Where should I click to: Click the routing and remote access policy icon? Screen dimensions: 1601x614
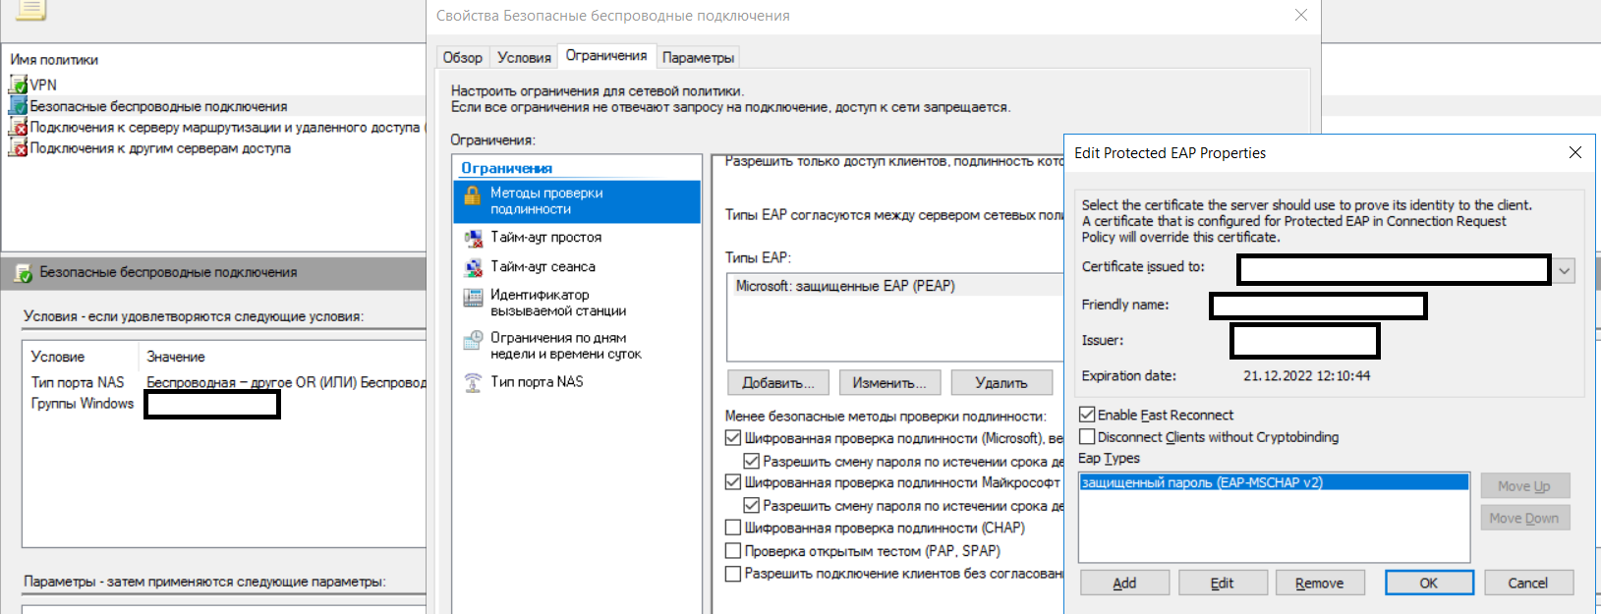coord(18,128)
